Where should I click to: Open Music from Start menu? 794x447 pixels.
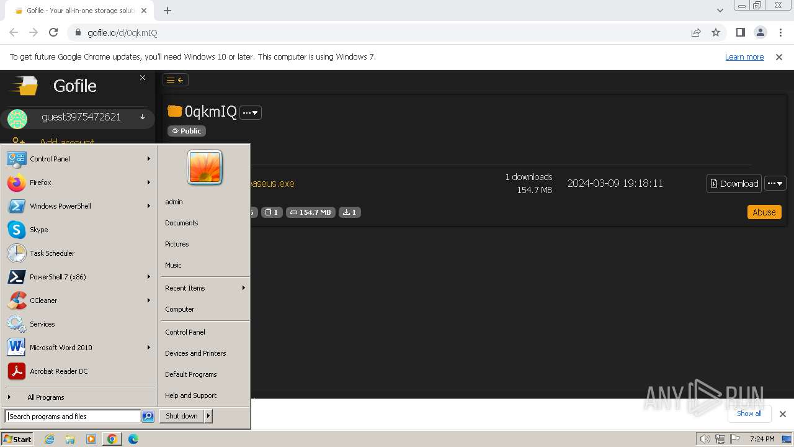click(205, 265)
